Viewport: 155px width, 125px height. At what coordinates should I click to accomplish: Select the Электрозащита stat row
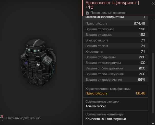click(115, 40)
